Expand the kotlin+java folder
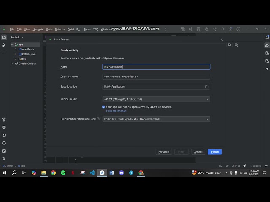The image size is (270, 202). pyautogui.click(x=16, y=54)
